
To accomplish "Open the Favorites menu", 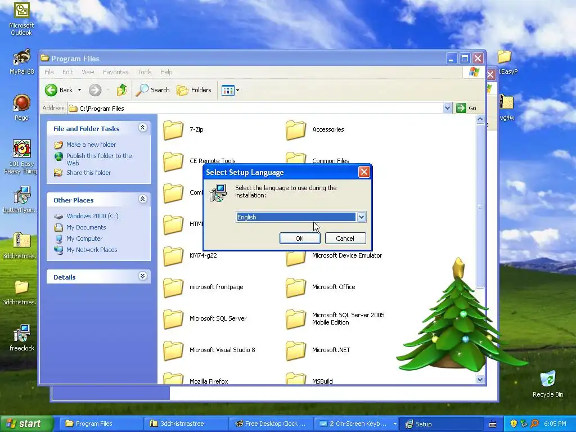I will [116, 72].
